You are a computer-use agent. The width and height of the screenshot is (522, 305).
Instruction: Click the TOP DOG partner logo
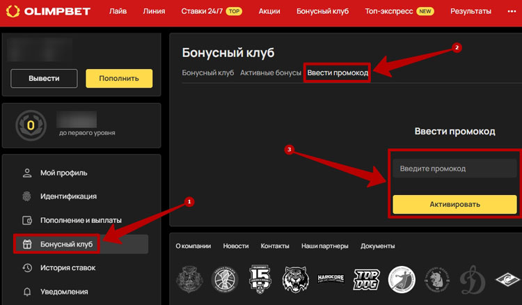click(x=366, y=279)
